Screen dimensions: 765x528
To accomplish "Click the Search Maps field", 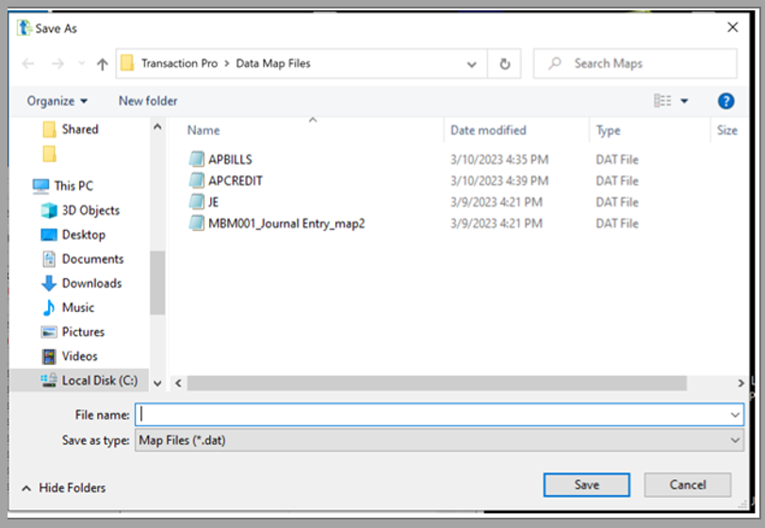I will coord(635,63).
